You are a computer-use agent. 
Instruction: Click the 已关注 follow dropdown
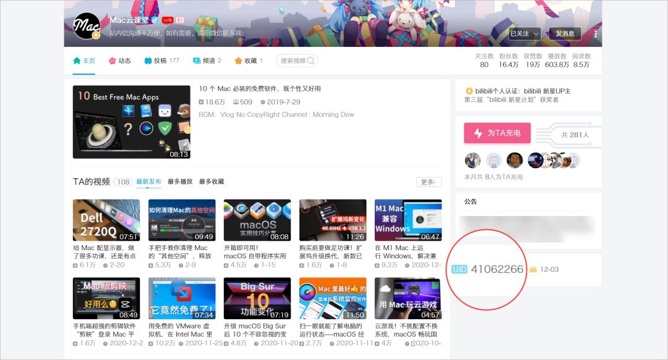[525, 33]
